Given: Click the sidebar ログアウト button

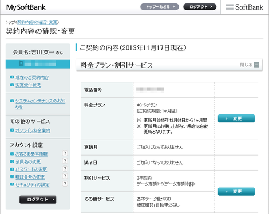Looking at the screenshot, I should click(38, 200).
